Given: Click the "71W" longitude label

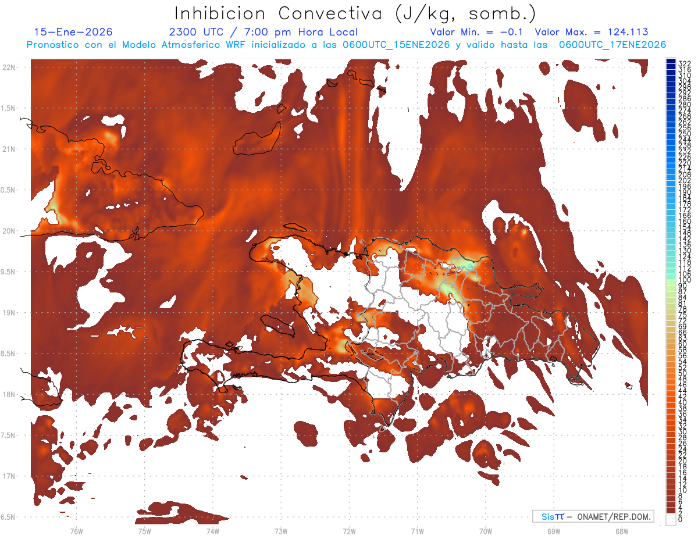Looking at the screenshot, I should (x=417, y=531).
